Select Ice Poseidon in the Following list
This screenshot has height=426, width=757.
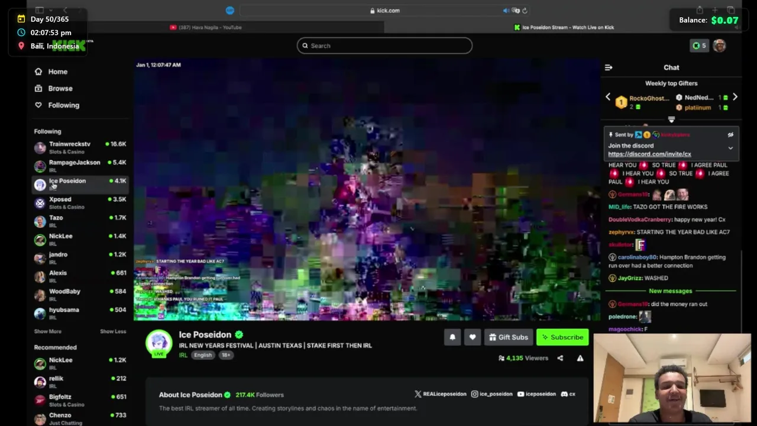pos(80,184)
